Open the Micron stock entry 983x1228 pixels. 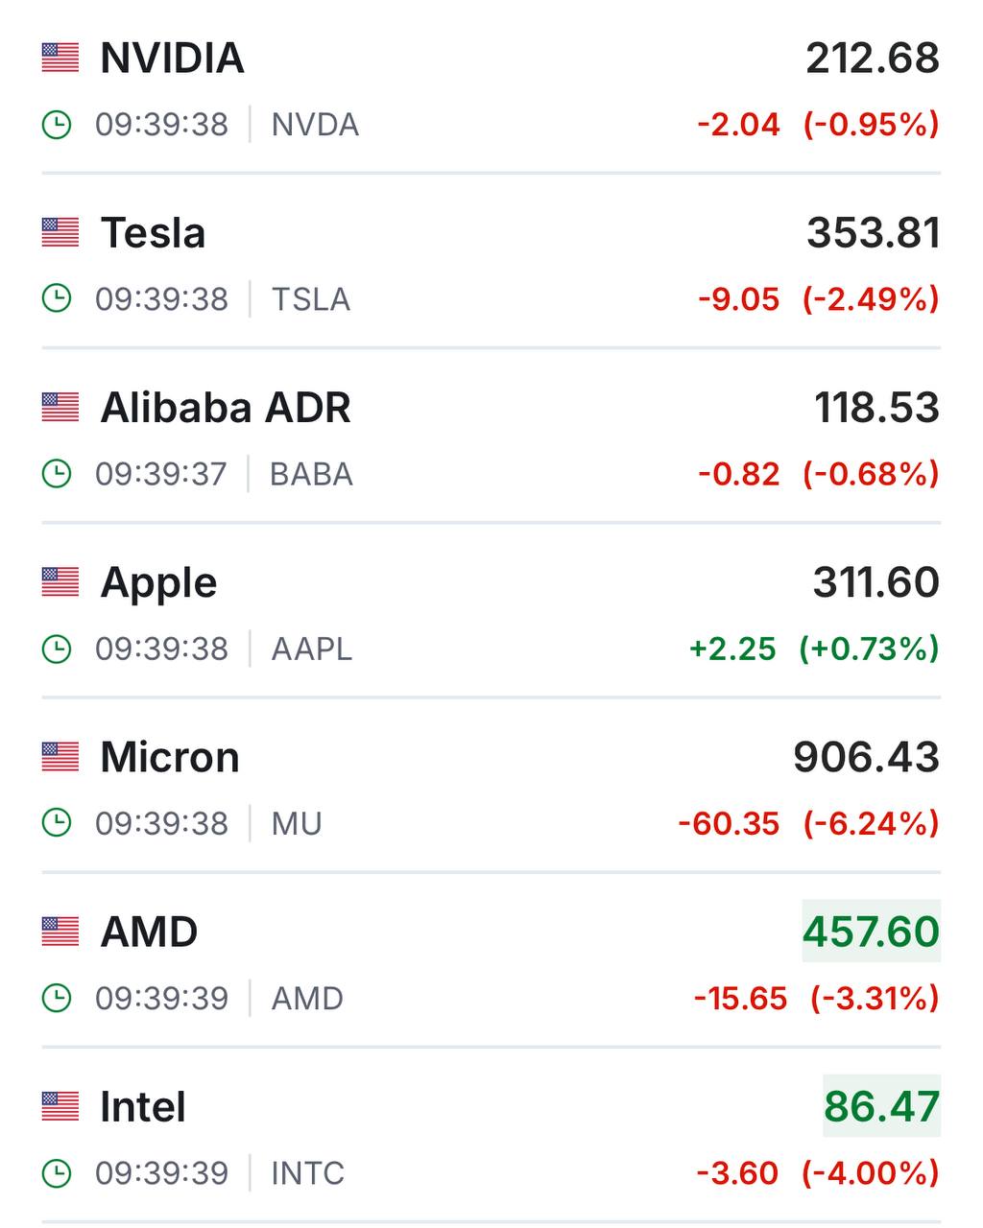(x=170, y=757)
